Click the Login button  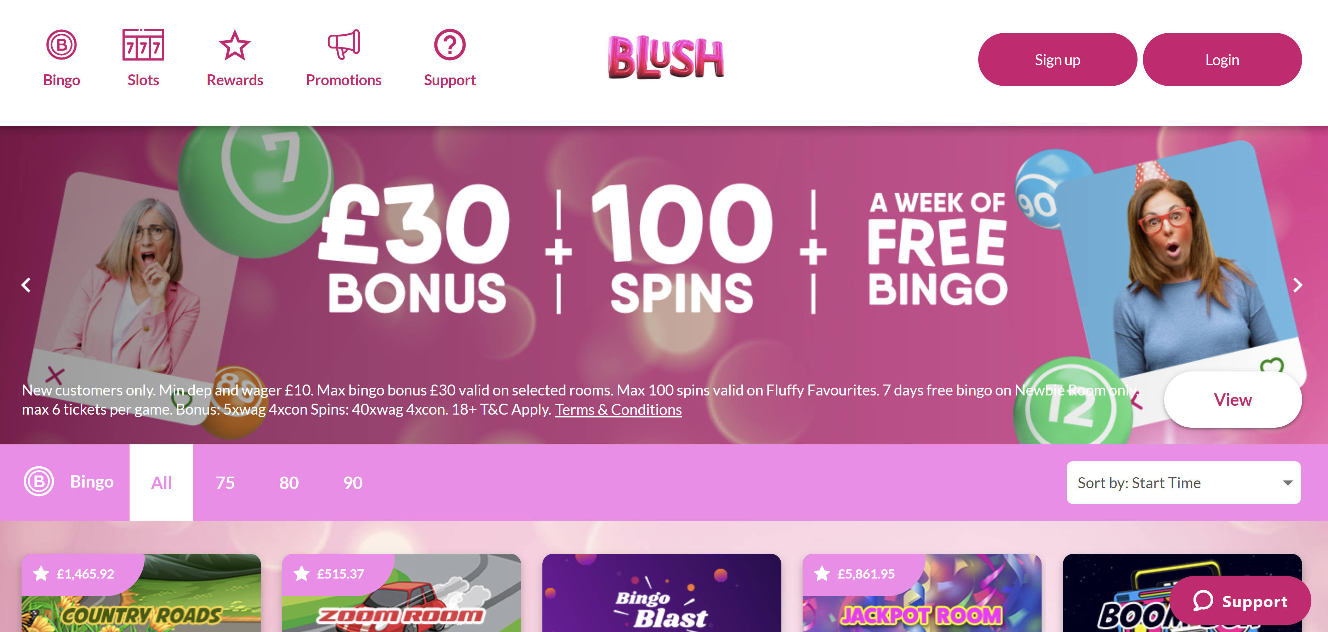click(1222, 60)
